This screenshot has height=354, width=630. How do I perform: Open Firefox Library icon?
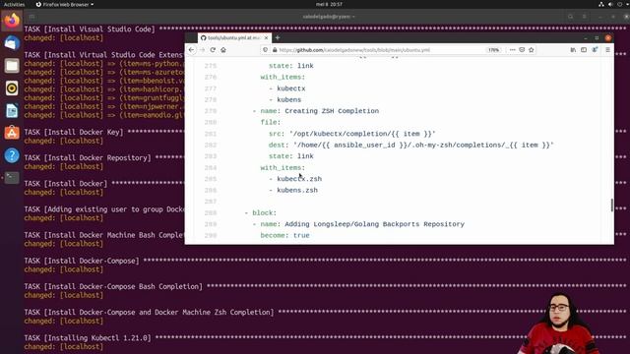point(573,50)
